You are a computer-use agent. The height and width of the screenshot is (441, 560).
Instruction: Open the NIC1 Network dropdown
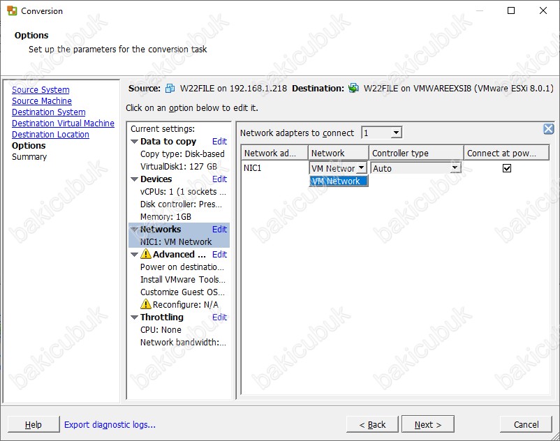362,167
